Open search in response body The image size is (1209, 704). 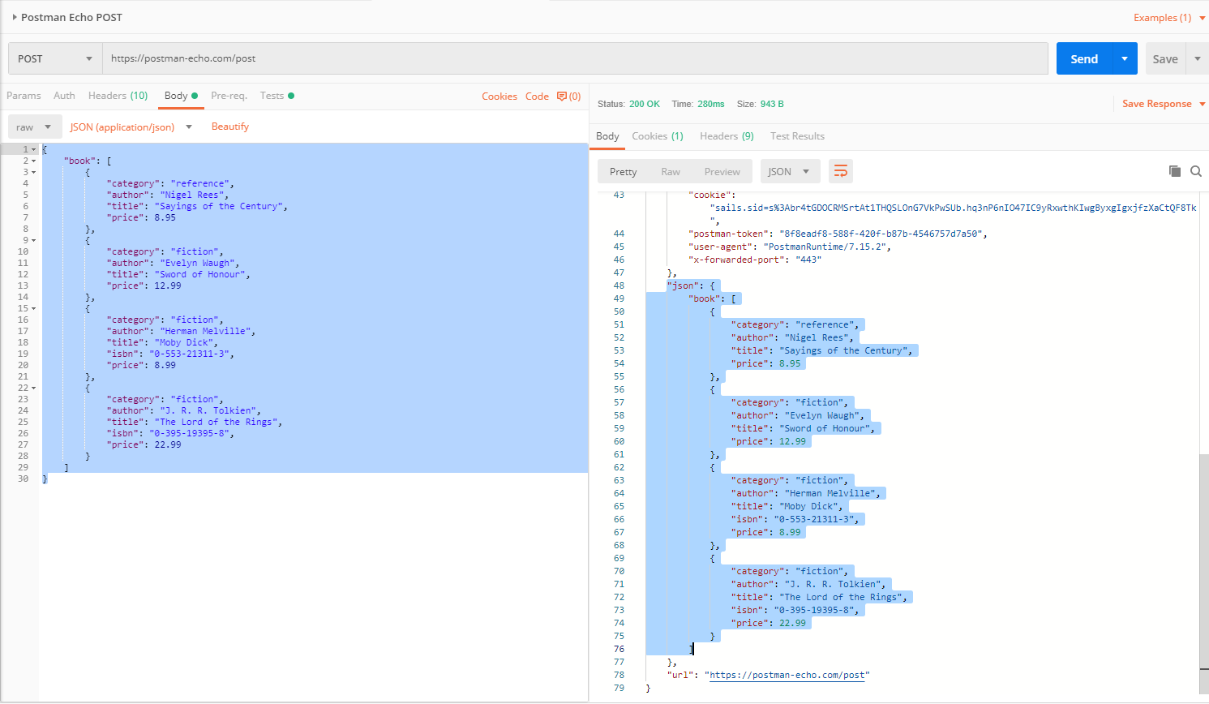(x=1196, y=171)
